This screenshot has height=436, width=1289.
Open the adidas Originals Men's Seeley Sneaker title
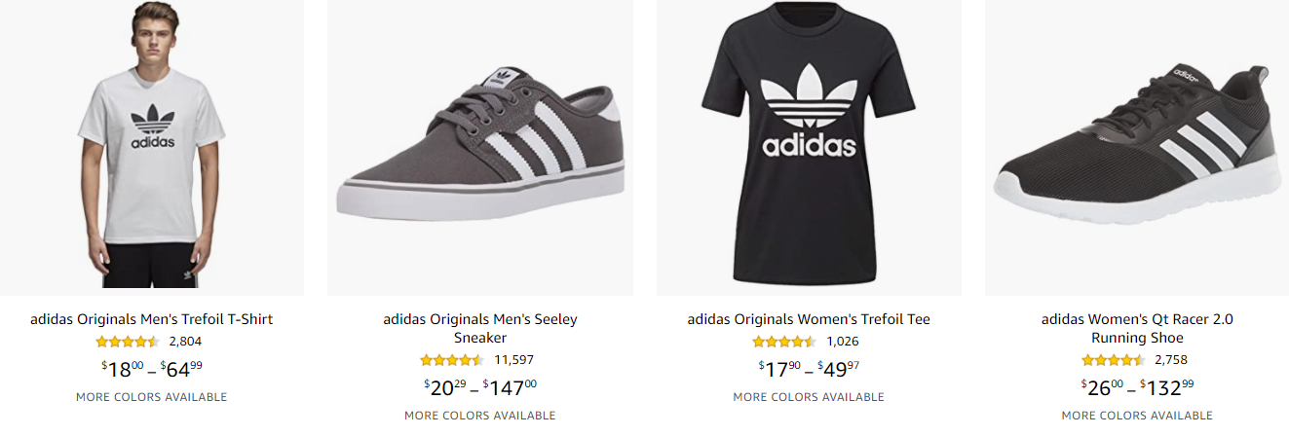(479, 328)
